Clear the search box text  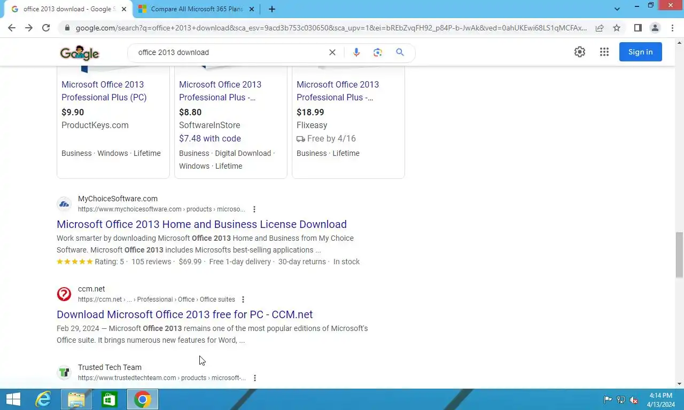pos(332,52)
